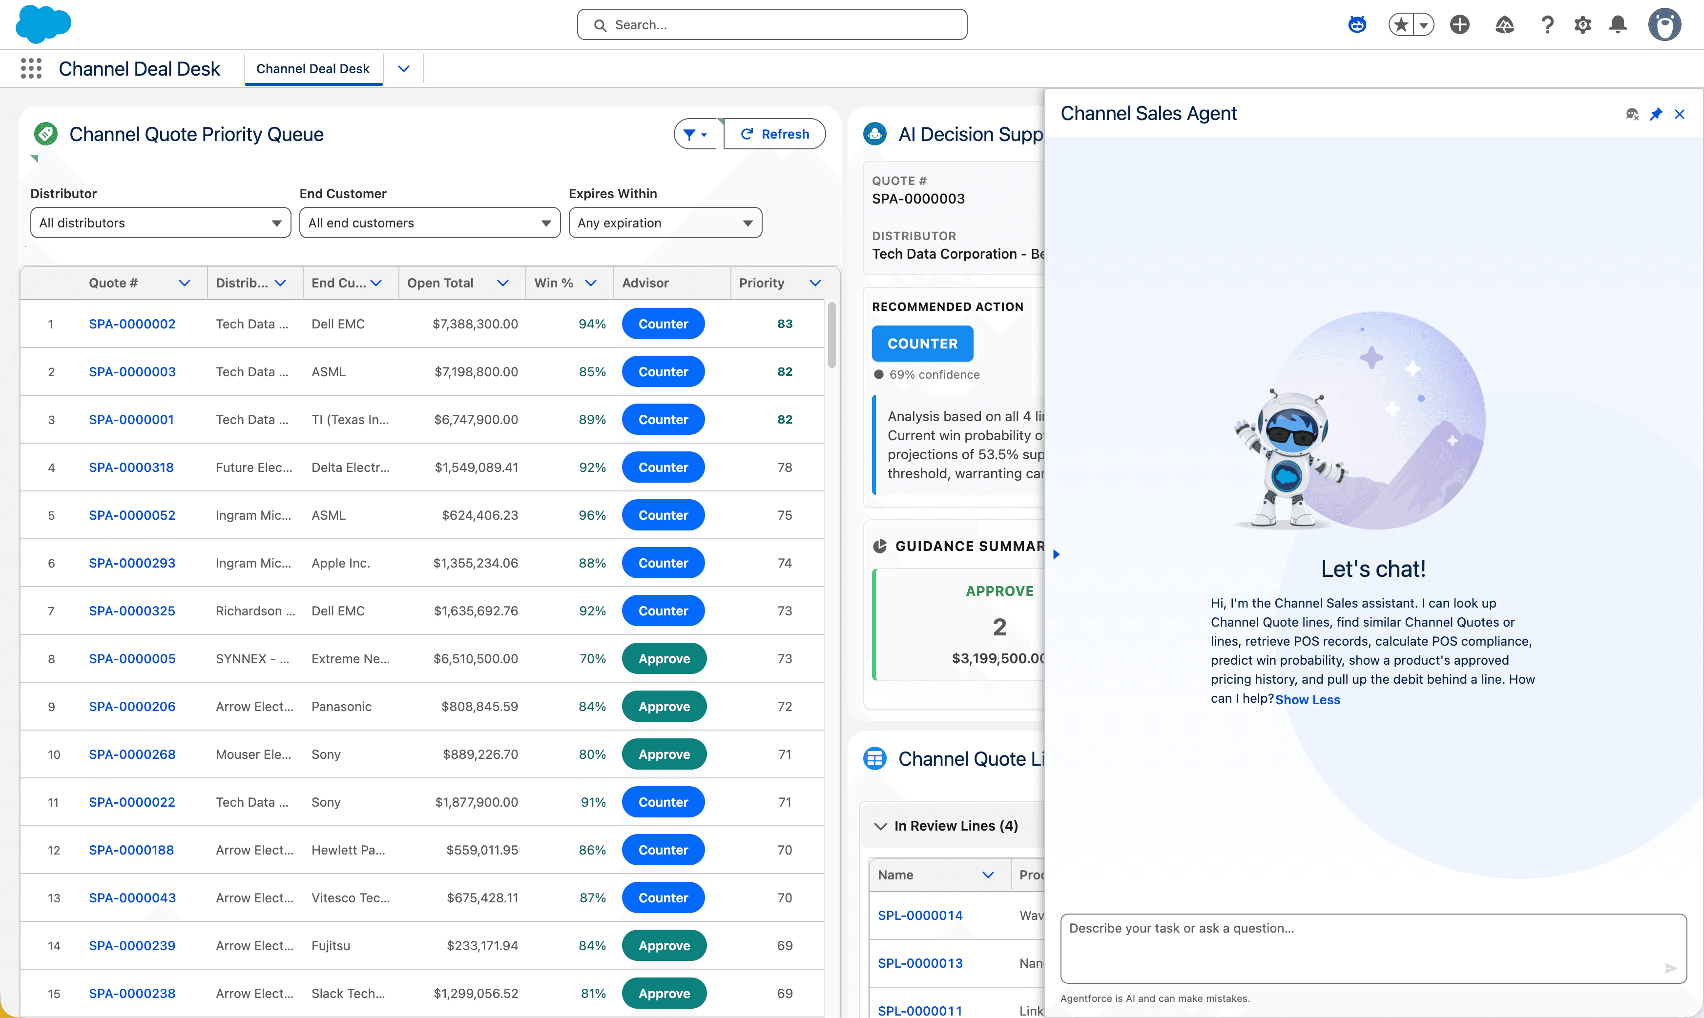Refresh the Channel Quote Priority Queue
Screen dimensions: 1704x1018
pyautogui.click(x=775, y=134)
